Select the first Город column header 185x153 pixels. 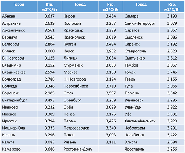[19, 6]
